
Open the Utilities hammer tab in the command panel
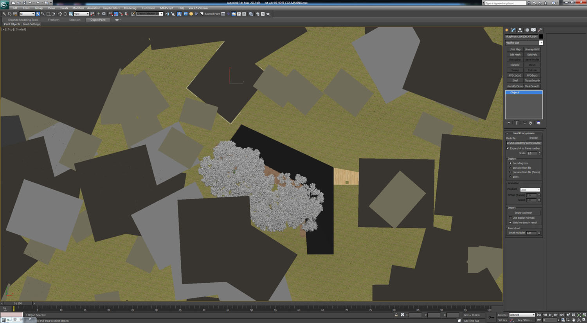(540, 30)
